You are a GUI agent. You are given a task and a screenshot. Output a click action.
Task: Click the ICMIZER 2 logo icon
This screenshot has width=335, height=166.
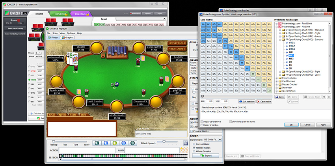point(7,13)
